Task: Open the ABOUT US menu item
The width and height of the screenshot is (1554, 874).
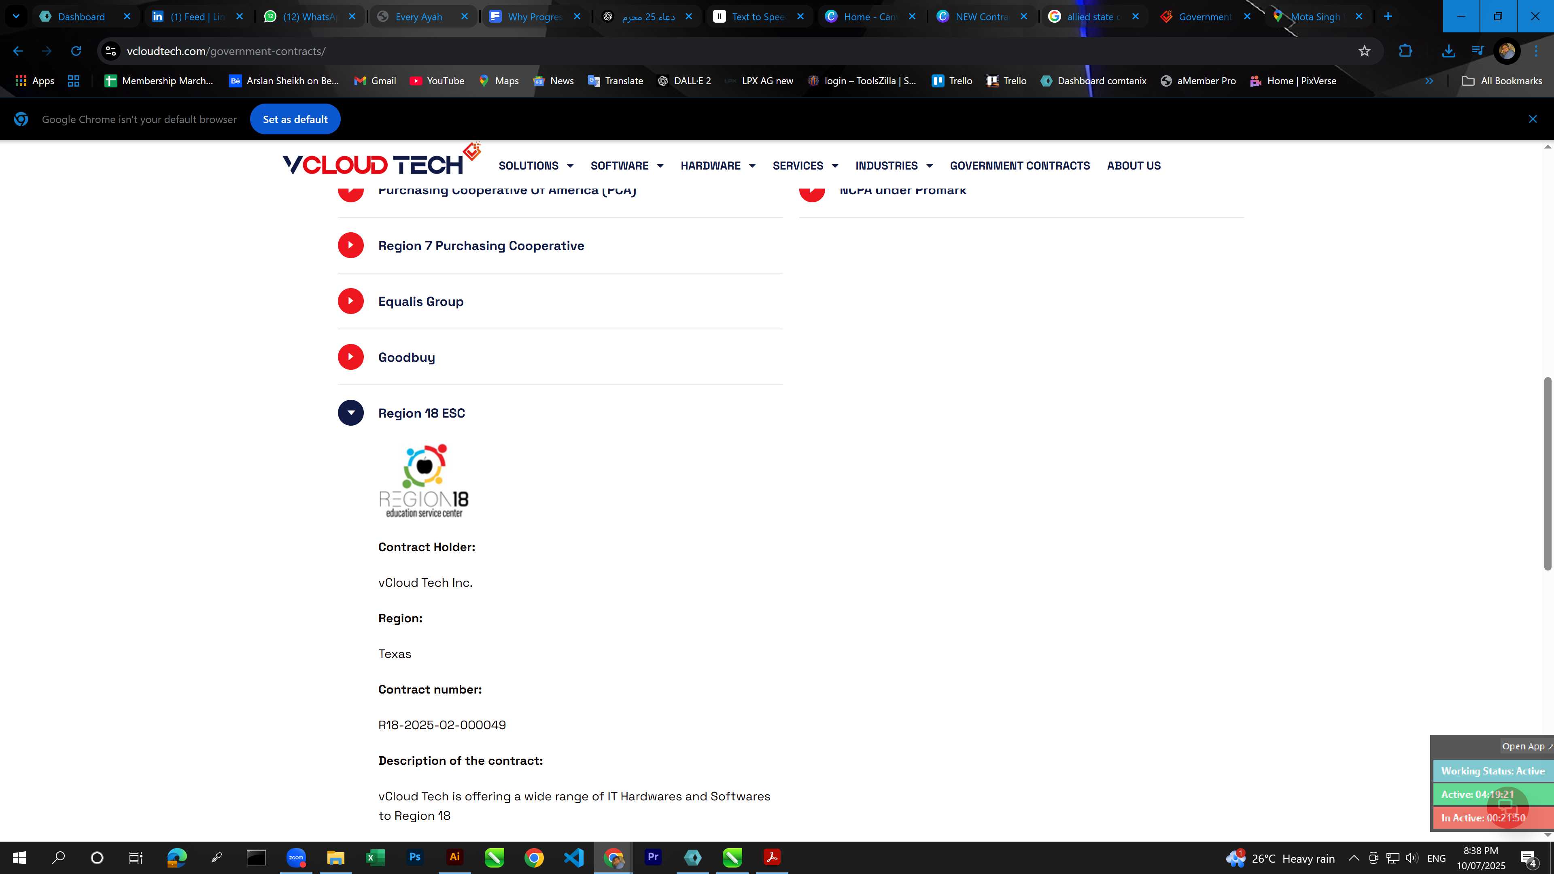Action: coord(1134,166)
